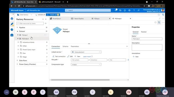Click the Chrome Update button

(x=159, y=6)
